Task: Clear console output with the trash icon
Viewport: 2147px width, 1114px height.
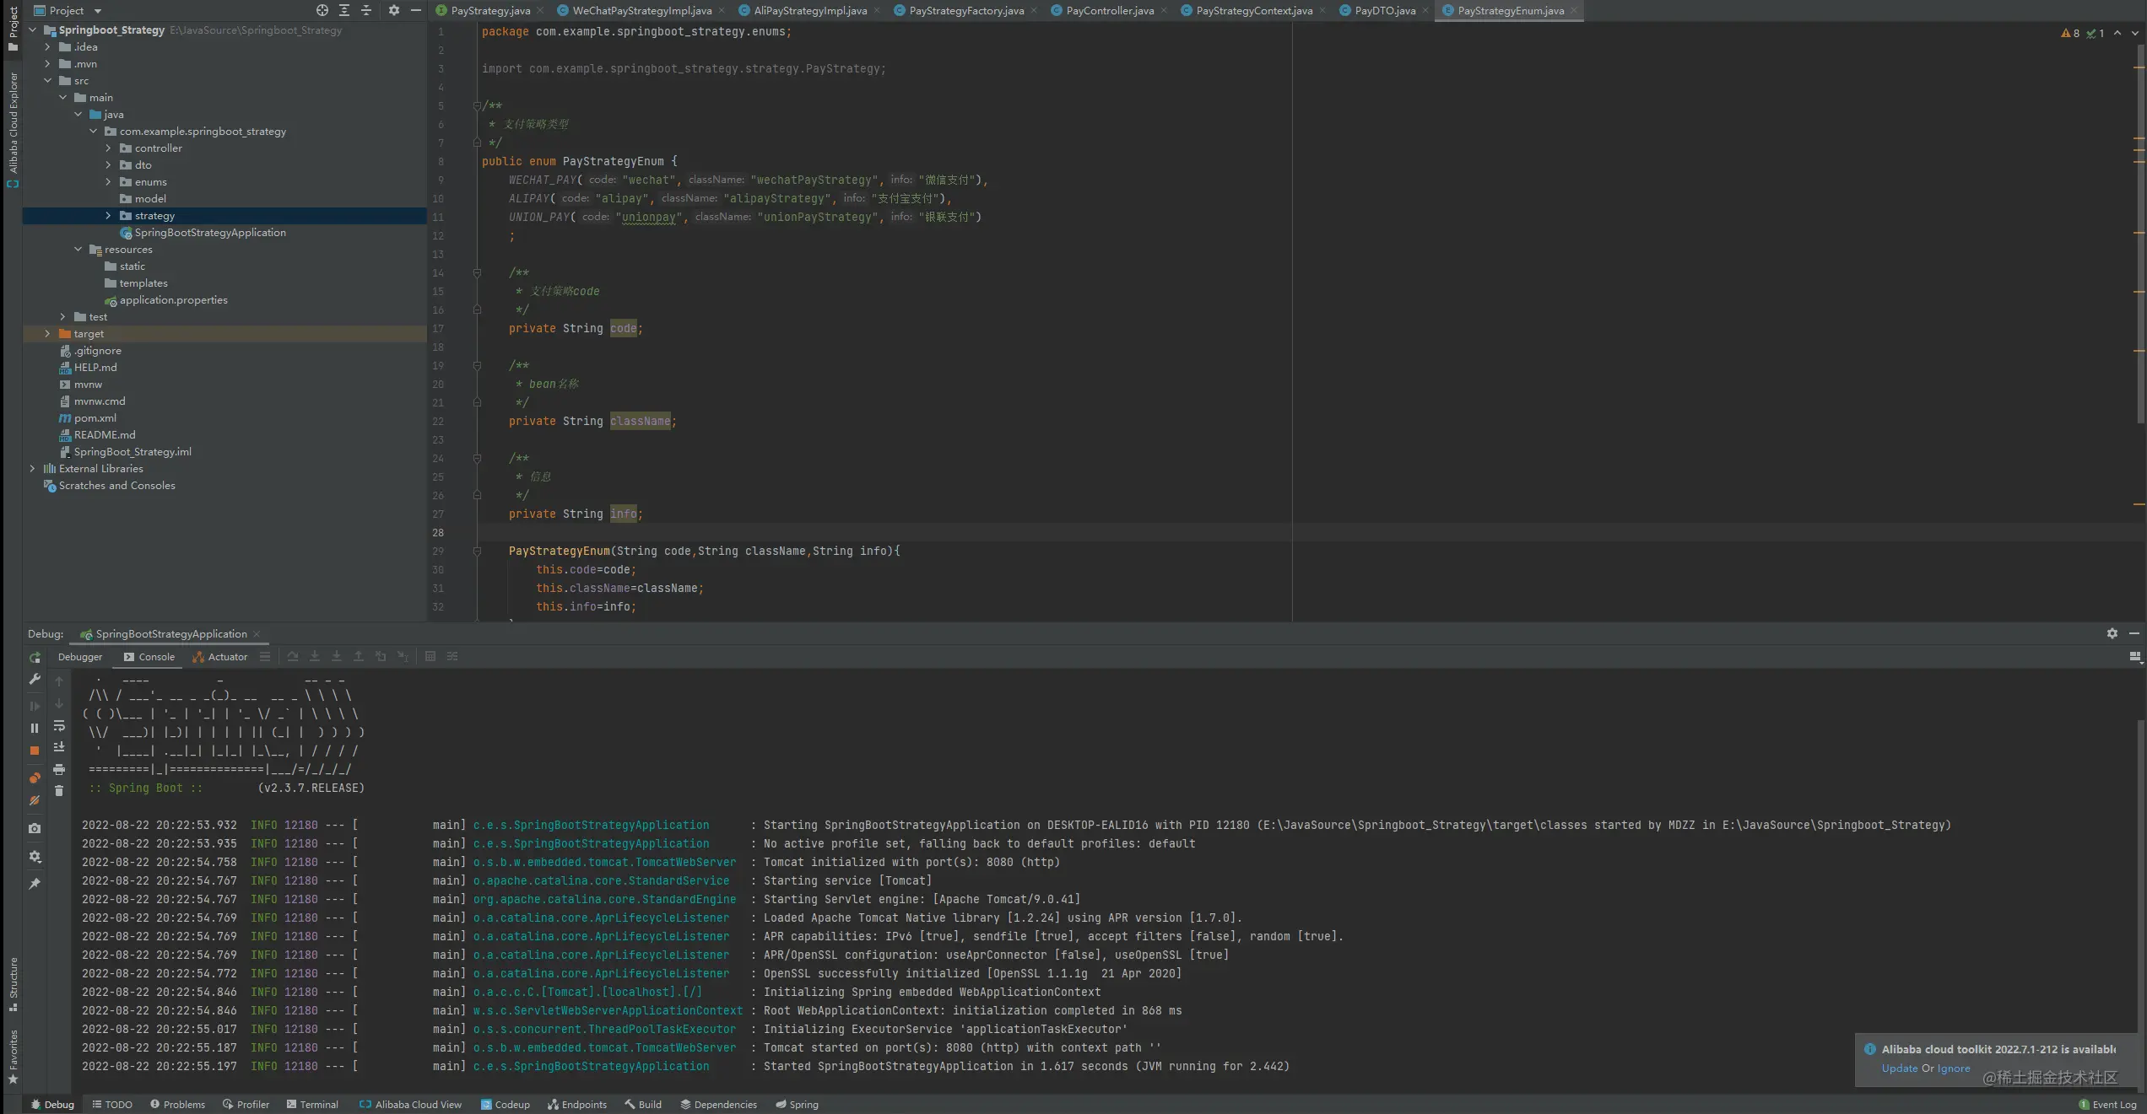Action: (x=59, y=791)
